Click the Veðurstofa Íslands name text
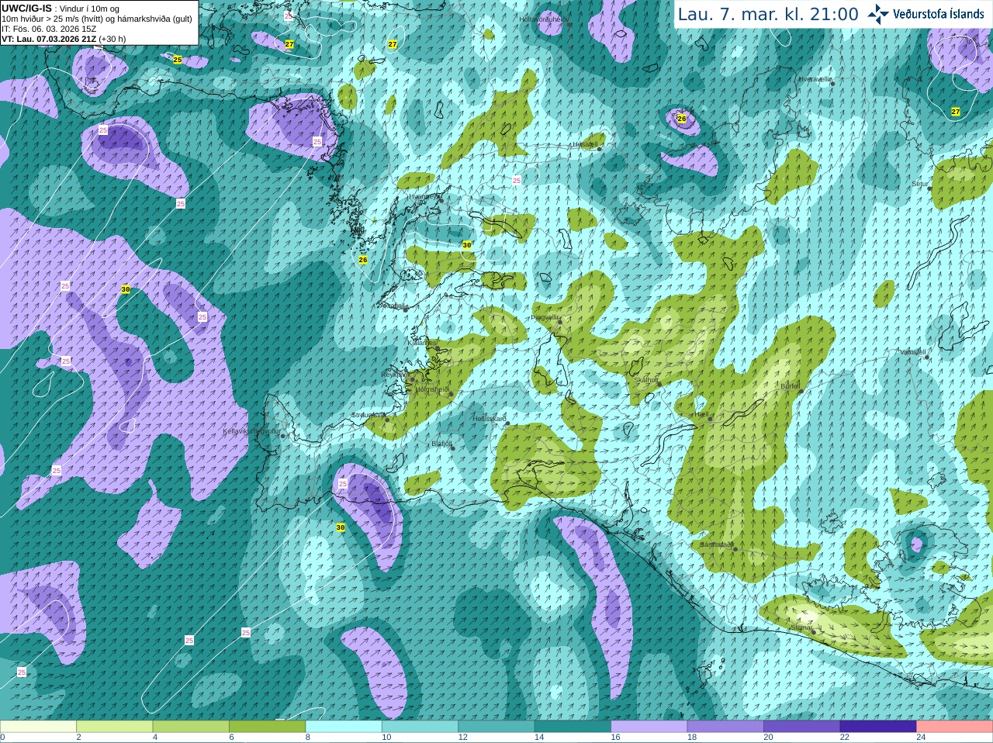Image resolution: width=993 pixels, height=743 pixels. 938,14
